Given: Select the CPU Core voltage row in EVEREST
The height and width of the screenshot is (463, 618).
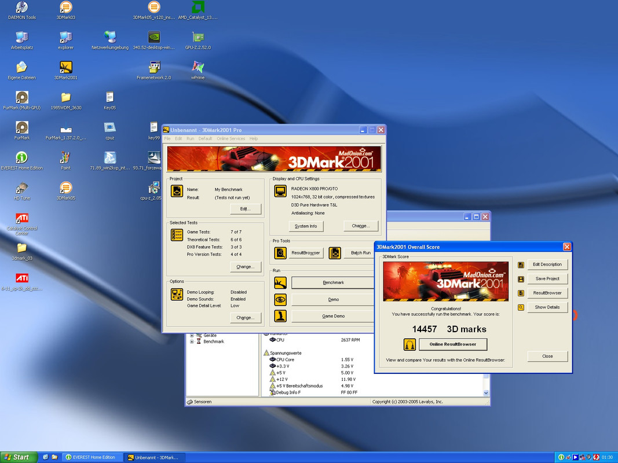Looking at the screenshot, I should click(312, 360).
